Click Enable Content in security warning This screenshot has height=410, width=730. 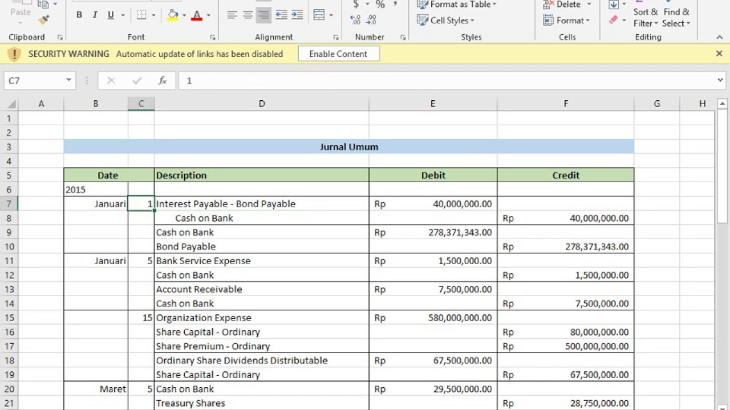pos(338,54)
